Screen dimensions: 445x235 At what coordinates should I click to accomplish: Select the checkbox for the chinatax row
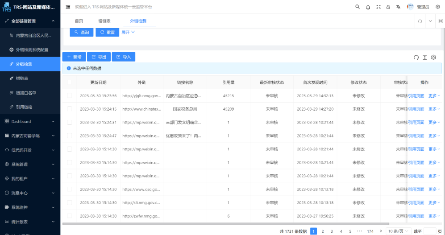[69, 109]
